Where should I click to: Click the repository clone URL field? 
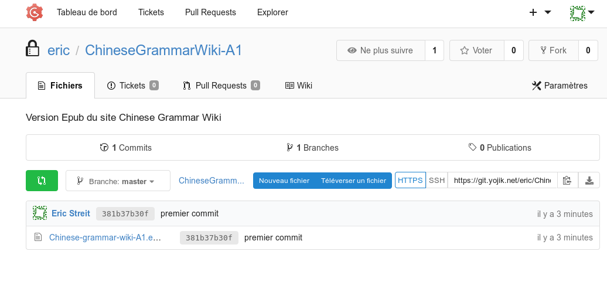[x=502, y=181]
